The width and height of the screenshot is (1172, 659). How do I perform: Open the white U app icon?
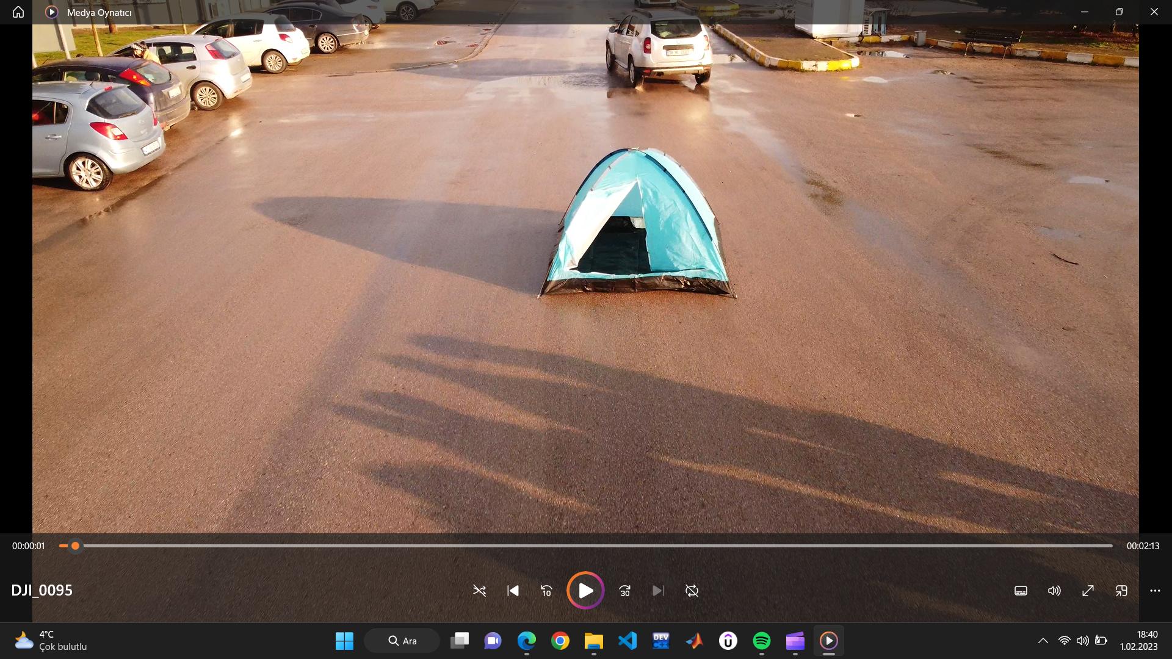[x=728, y=641]
